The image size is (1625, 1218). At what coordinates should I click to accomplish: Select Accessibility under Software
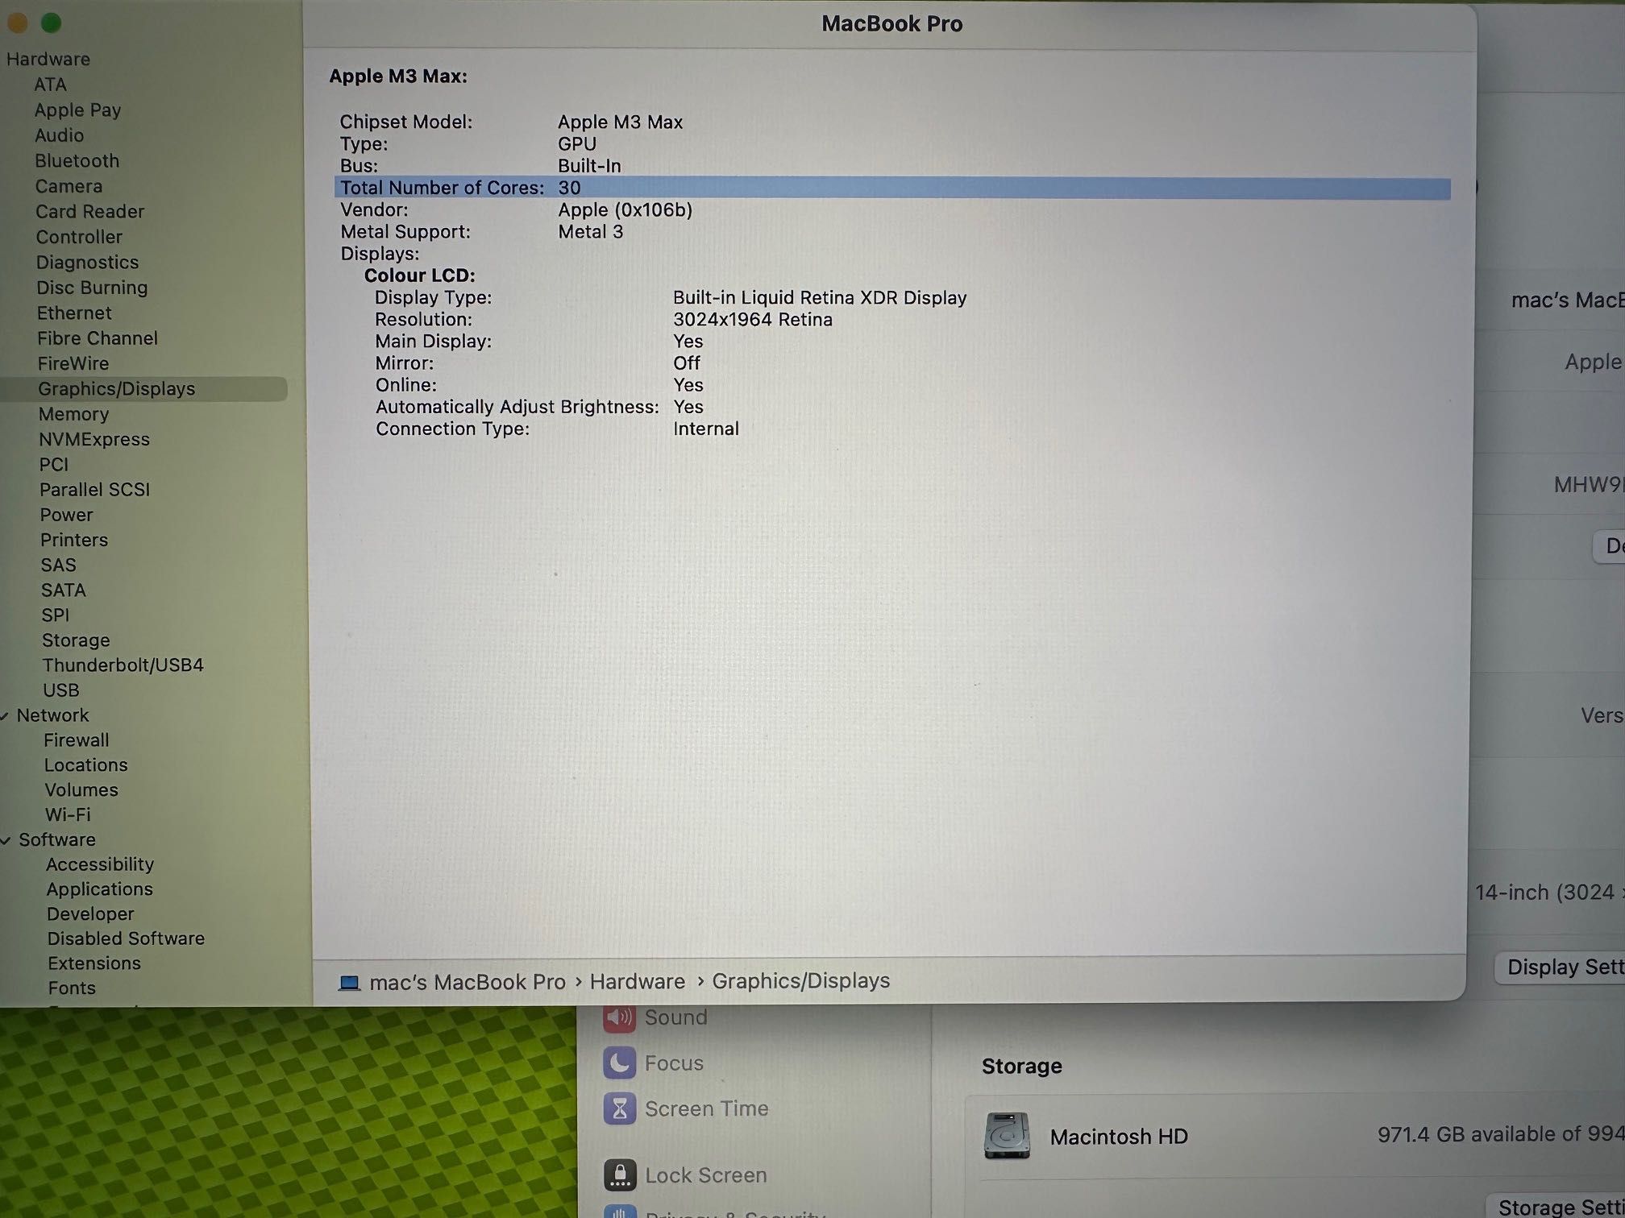[99, 864]
